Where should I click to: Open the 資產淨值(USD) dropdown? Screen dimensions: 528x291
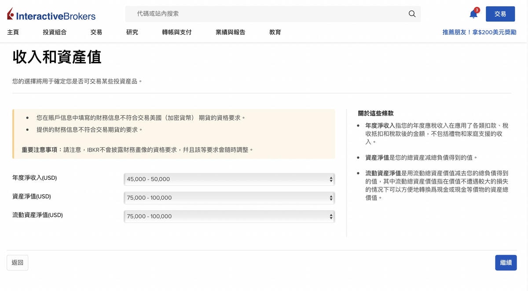[x=229, y=197]
